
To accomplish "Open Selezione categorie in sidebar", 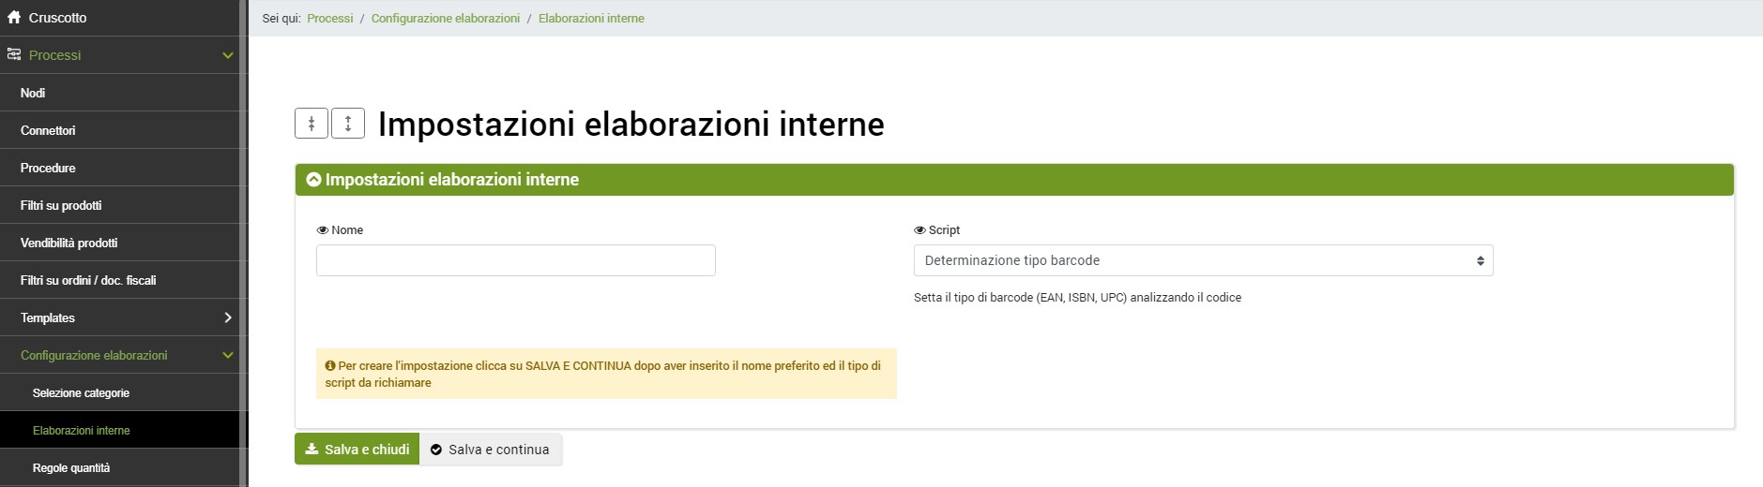I will tap(81, 392).
